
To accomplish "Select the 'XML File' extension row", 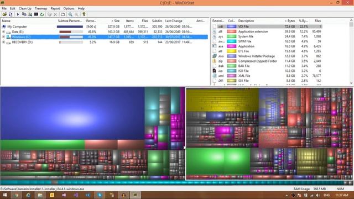I will [x=267, y=76].
